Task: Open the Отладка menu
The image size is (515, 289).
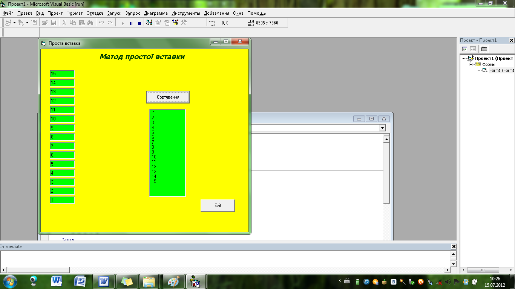Action: pyautogui.click(x=95, y=13)
